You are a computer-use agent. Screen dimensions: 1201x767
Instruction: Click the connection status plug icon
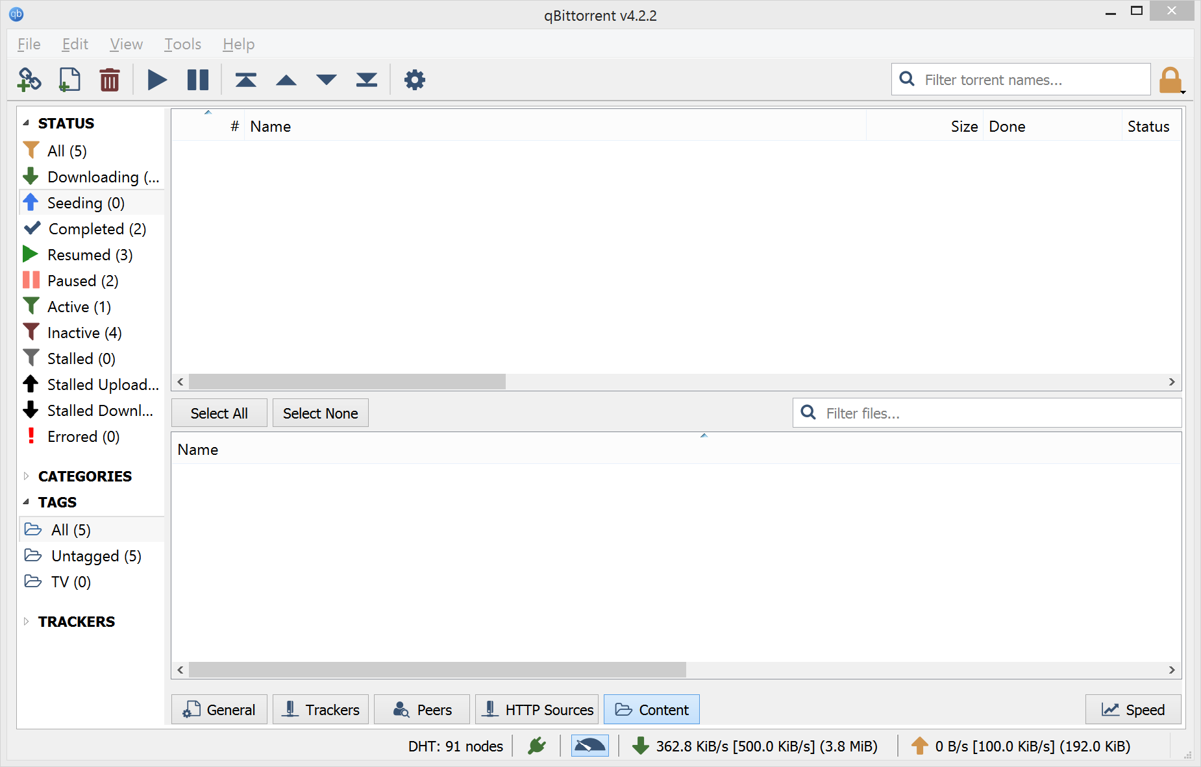tap(537, 746)
